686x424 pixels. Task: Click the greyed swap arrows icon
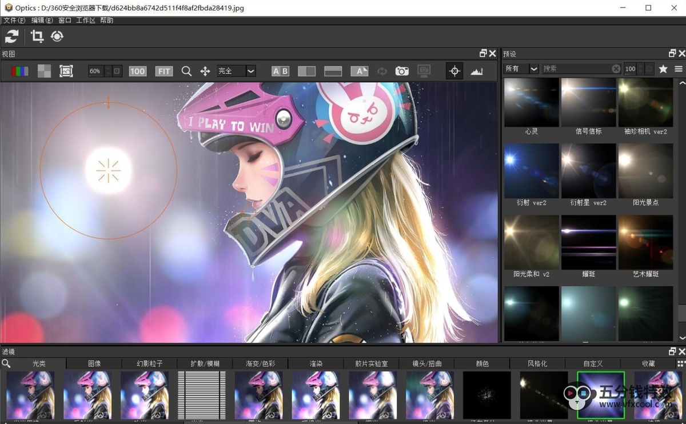[382, 71]
